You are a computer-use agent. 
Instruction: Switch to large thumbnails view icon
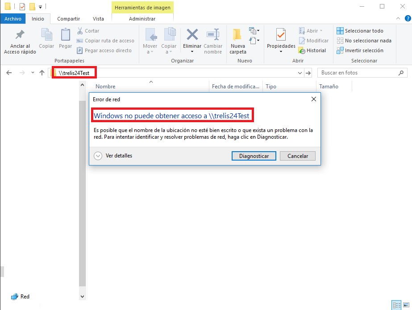pyautogui.click(x=406, y=305)
